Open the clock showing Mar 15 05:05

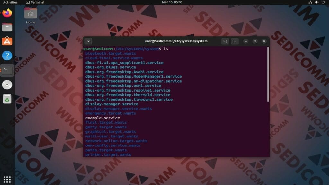172,2
